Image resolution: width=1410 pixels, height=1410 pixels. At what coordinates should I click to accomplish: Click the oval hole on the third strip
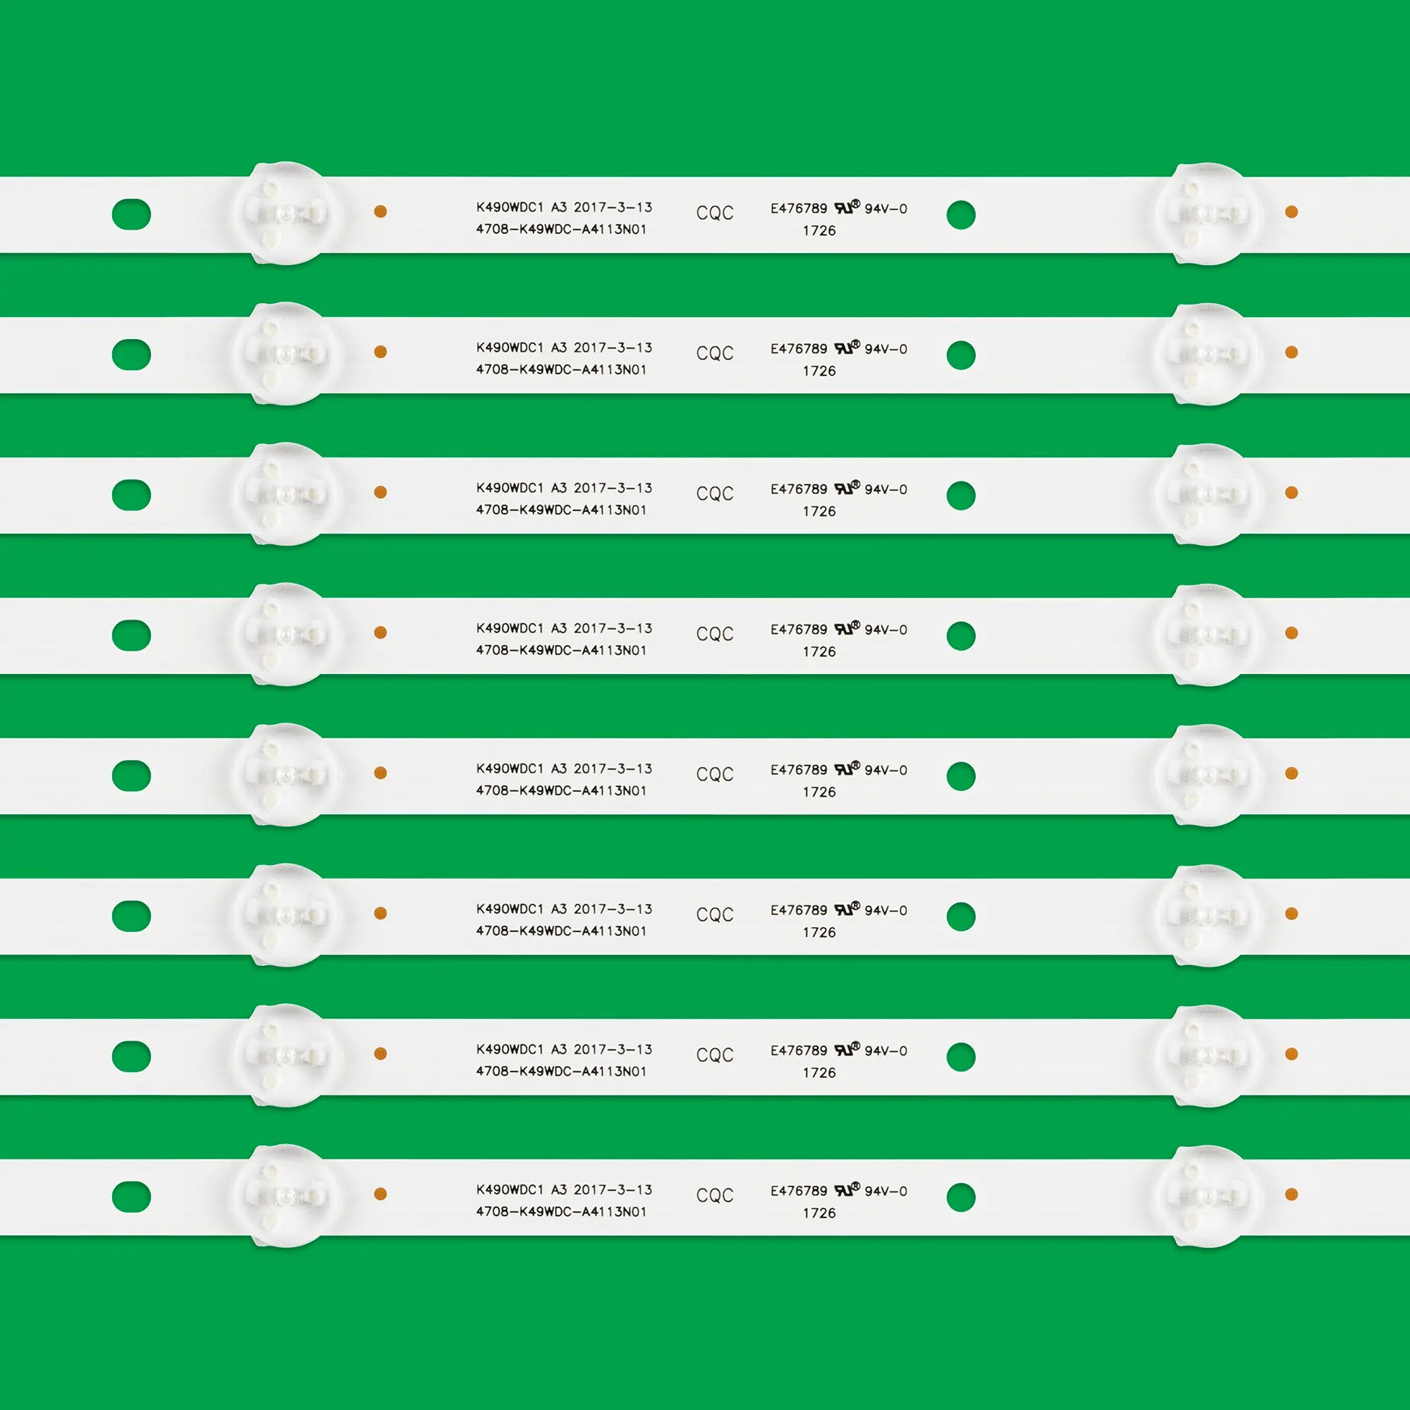pyautogui.click(x=131, y=495)
